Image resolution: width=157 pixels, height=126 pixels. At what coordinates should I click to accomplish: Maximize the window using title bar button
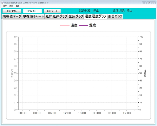149,3
